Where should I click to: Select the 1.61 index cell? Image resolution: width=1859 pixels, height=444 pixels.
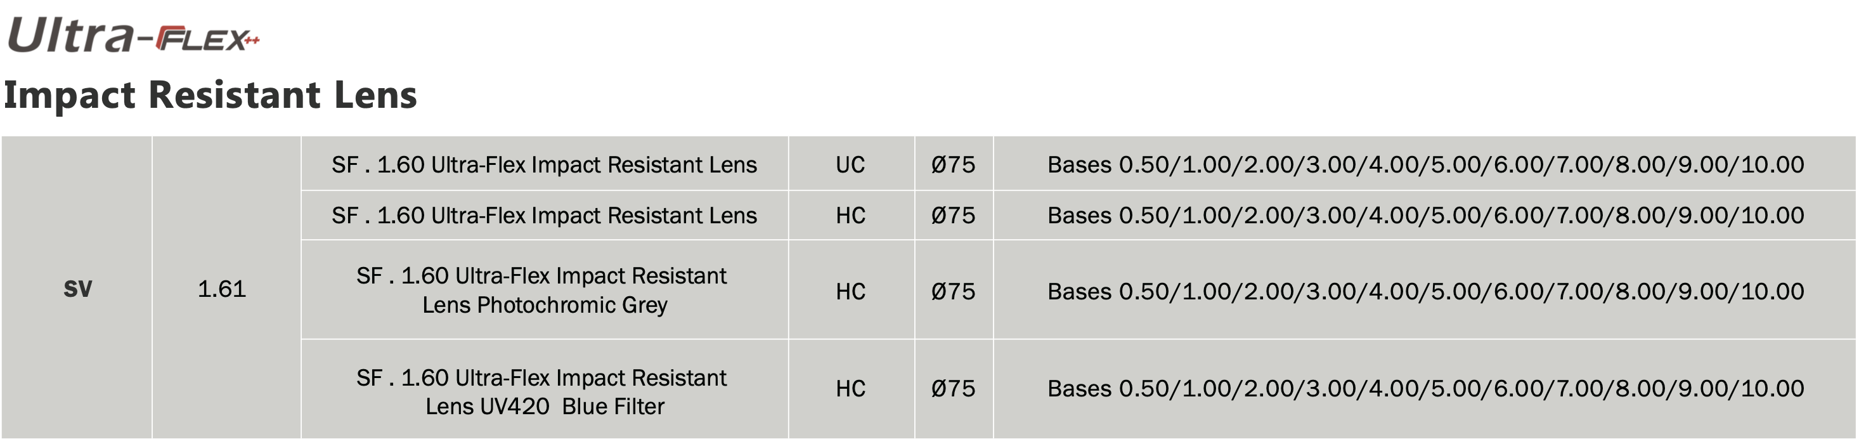221,289
